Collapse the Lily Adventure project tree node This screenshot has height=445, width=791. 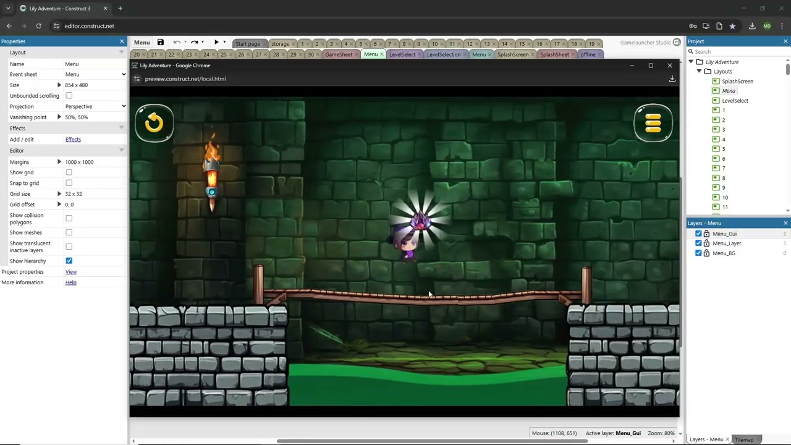[691, 62]
